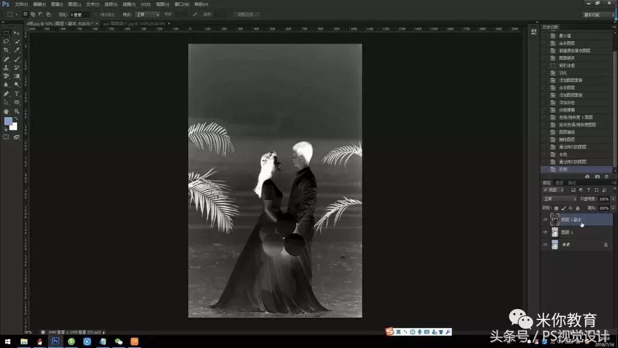Viewport: 618px width, 348px height.
Task: Select the 反相 history state
Action: point(564,169)
